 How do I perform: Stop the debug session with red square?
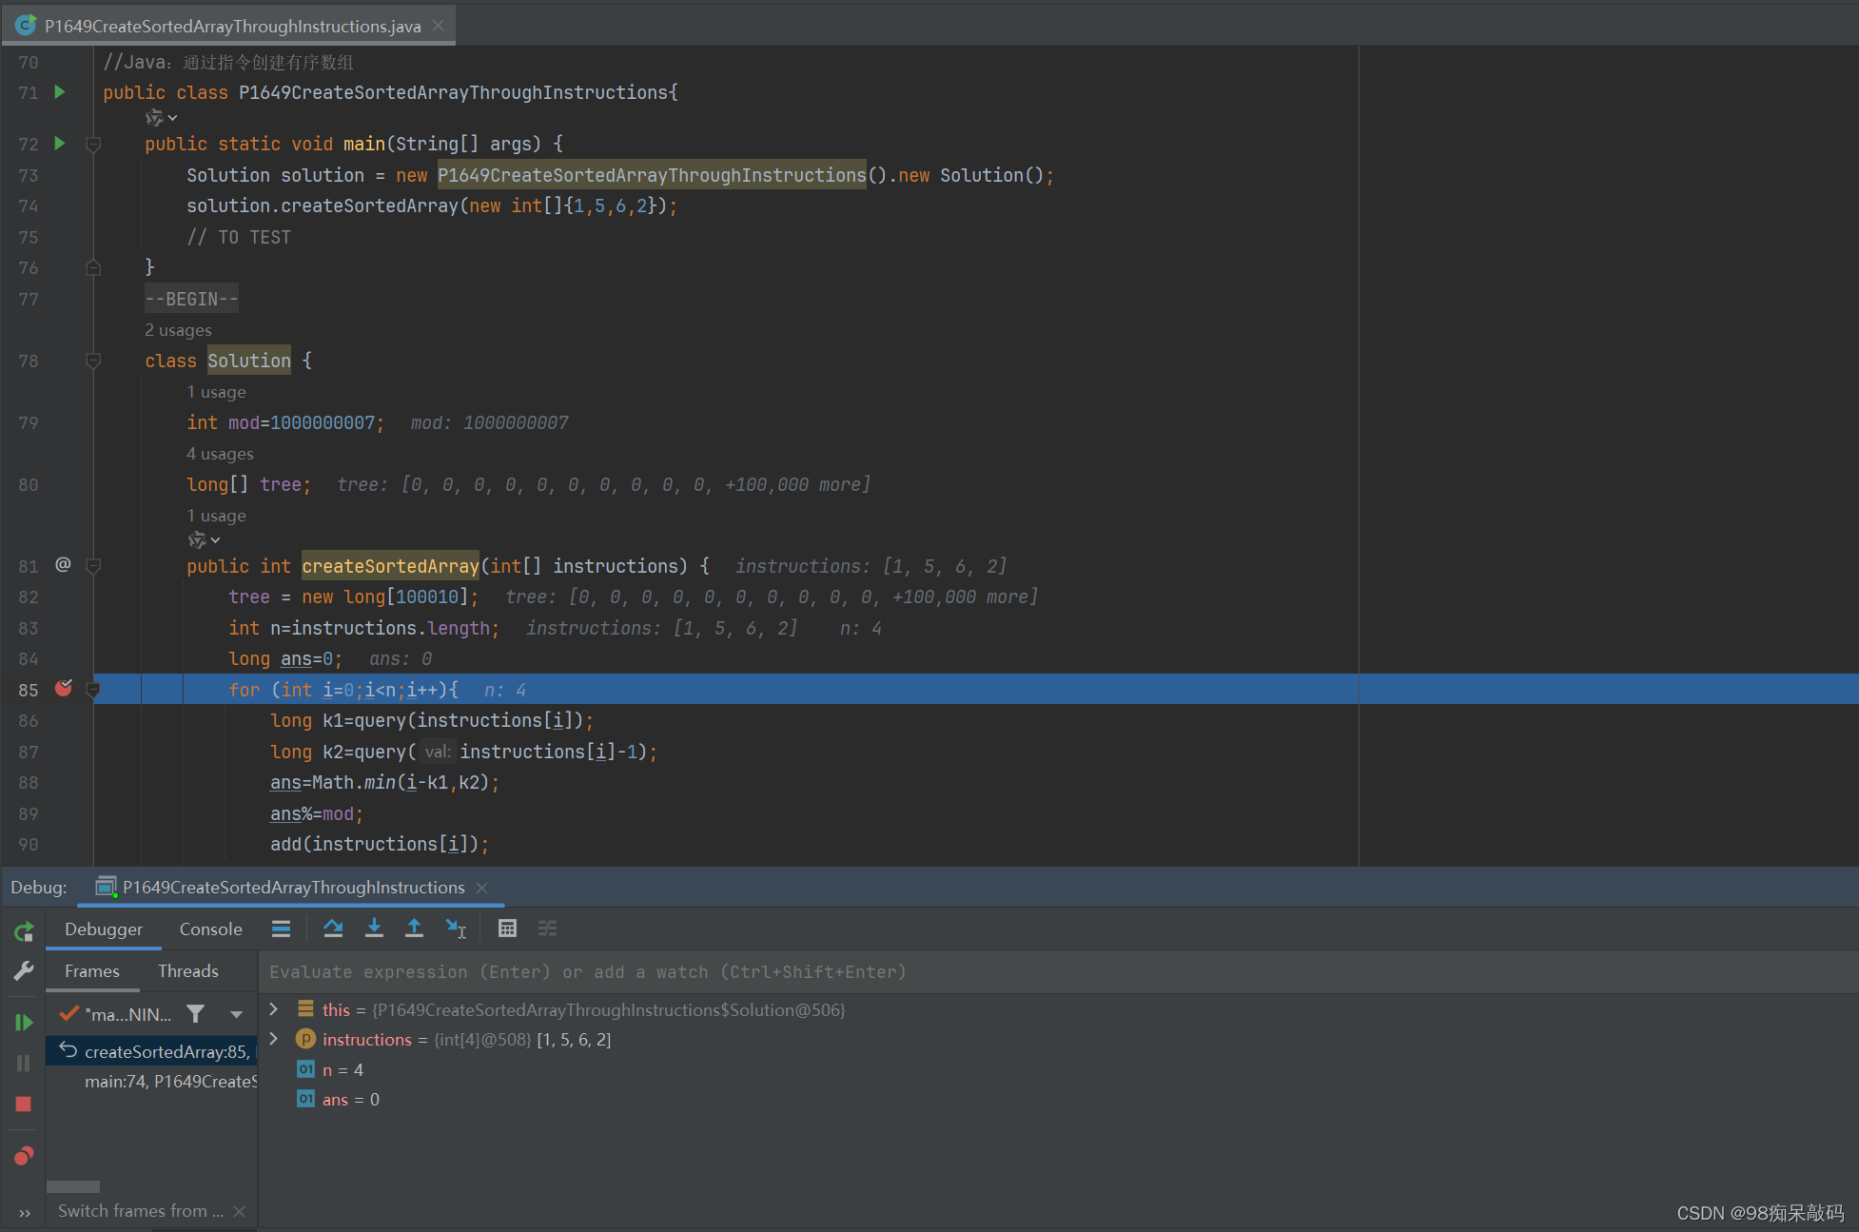coord(24,1104)
